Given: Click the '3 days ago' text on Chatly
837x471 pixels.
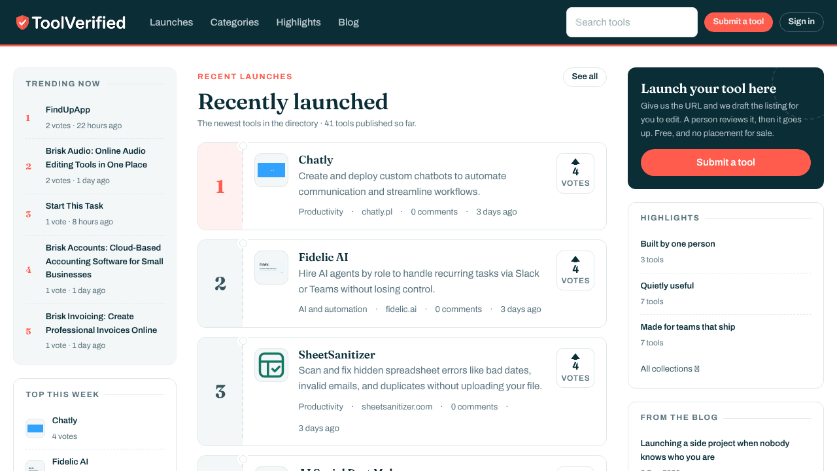Looking at the screenshot, I should pyautogui.click(x=496, y=212).
